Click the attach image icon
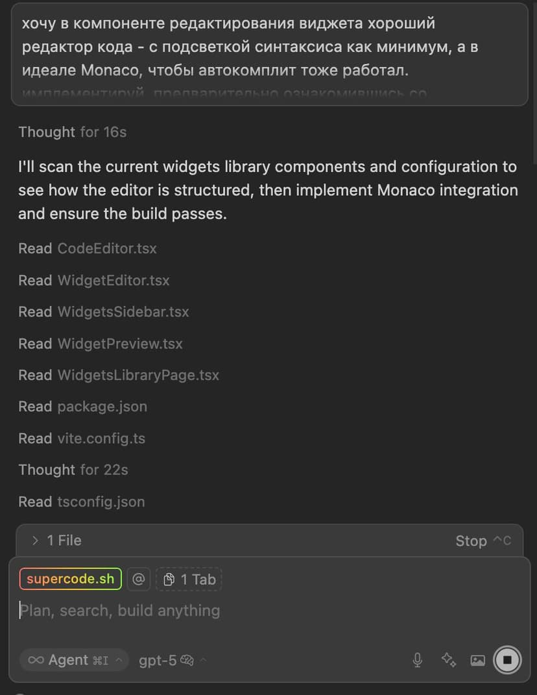Viewport: 537px width, 695px height. click(x=478, y=660)
